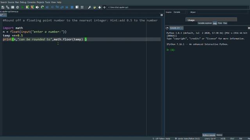
Task: Switch to the Help pane tab
Action: (215, 23)
